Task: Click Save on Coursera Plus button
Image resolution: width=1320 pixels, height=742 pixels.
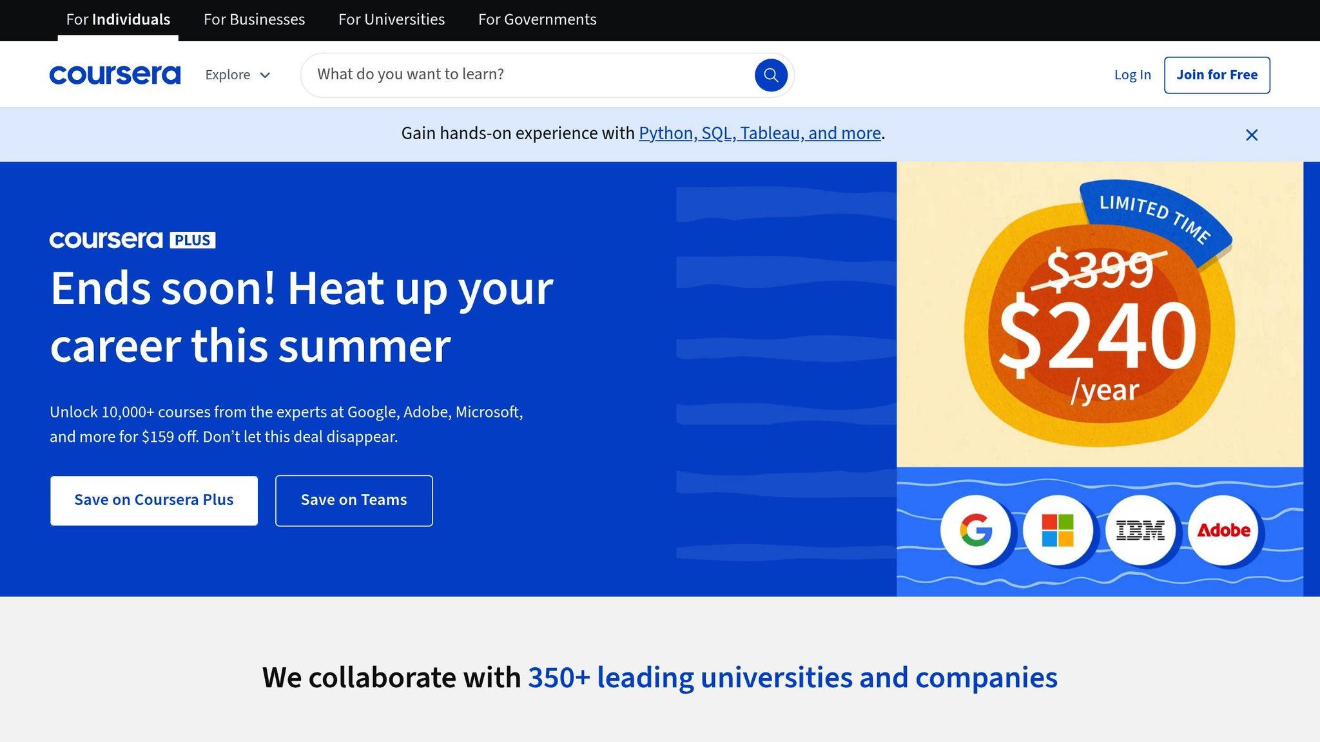Action: point(154,500)
